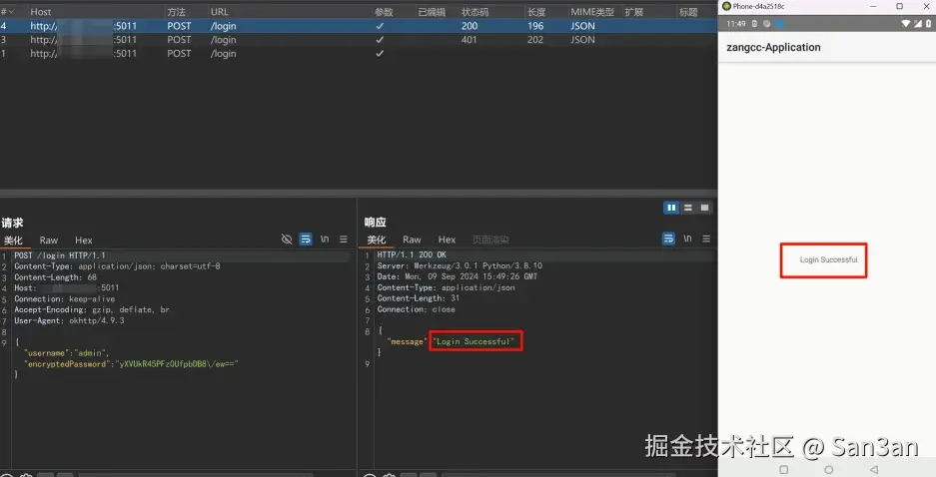Tap Android recent apps square button
The width and height of the screenshot is (936, 477).
click(784, 469)
